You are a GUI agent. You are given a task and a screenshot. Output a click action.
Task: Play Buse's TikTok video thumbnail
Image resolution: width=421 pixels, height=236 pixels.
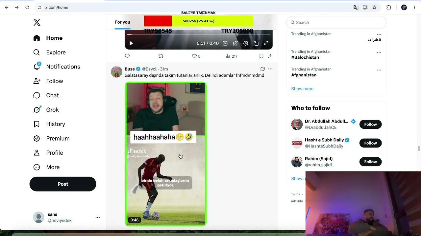166,154
